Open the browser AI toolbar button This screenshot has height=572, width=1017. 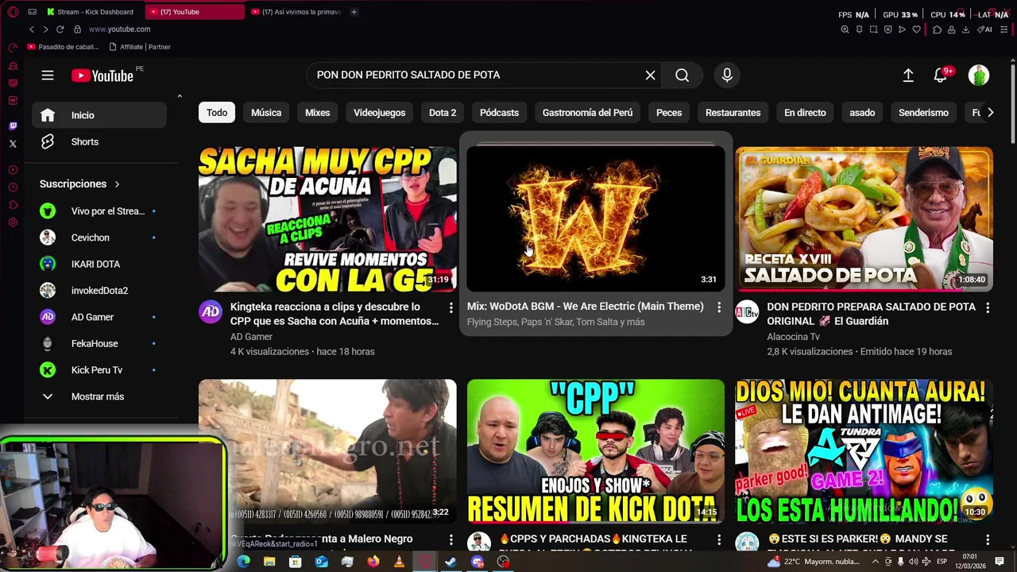click(x=984, y=29)
